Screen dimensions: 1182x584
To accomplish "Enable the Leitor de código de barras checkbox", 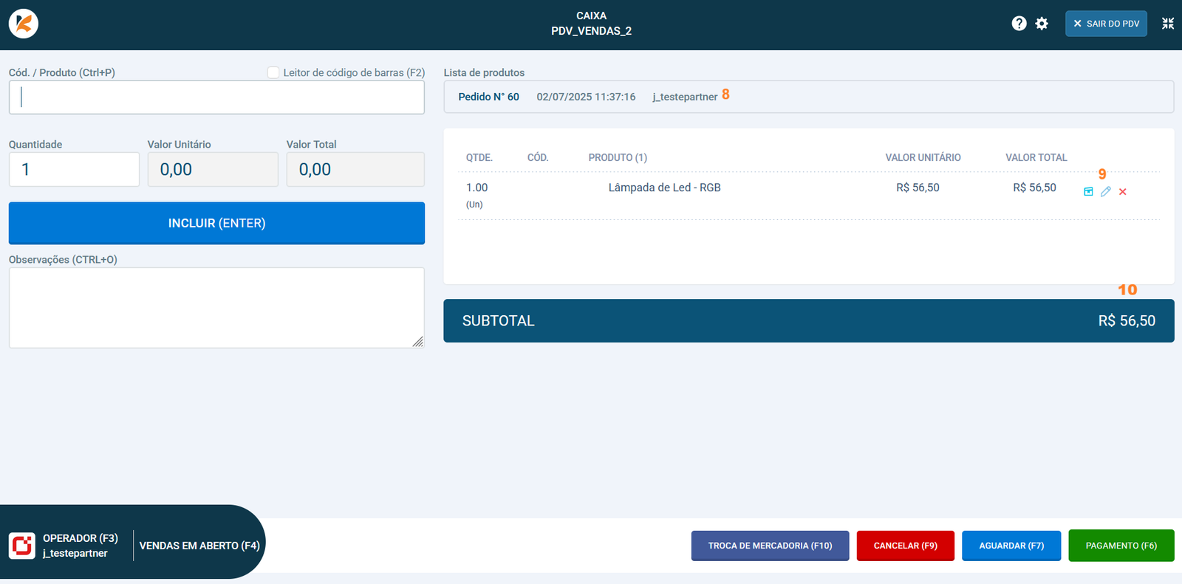I will pyautogui.click(x=273, y=72).
